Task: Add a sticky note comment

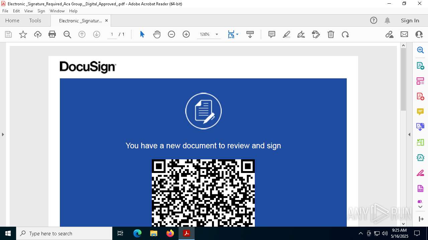Action: (x=272, y=34)
